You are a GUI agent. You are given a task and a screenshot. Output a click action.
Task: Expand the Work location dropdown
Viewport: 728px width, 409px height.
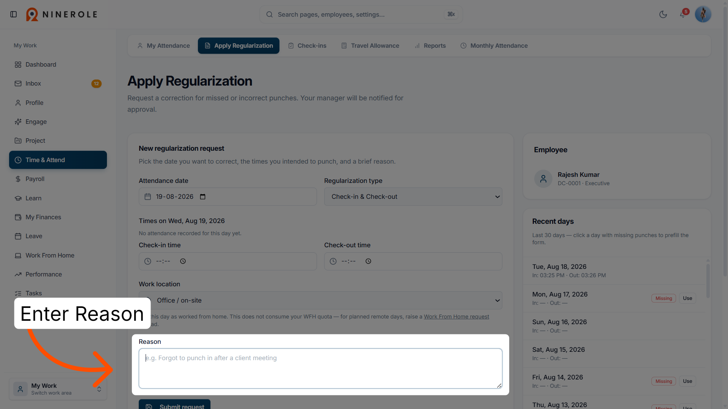coord(320,301)
